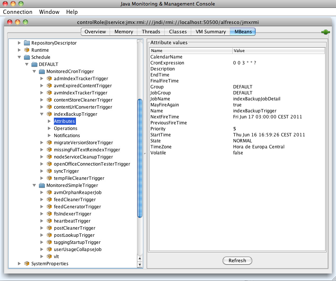Switch to the Classes tab

(x=178, y=31)
